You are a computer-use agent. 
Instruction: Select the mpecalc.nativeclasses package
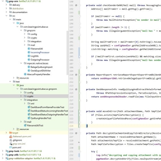pyautogui.click(x=38, y=63)
